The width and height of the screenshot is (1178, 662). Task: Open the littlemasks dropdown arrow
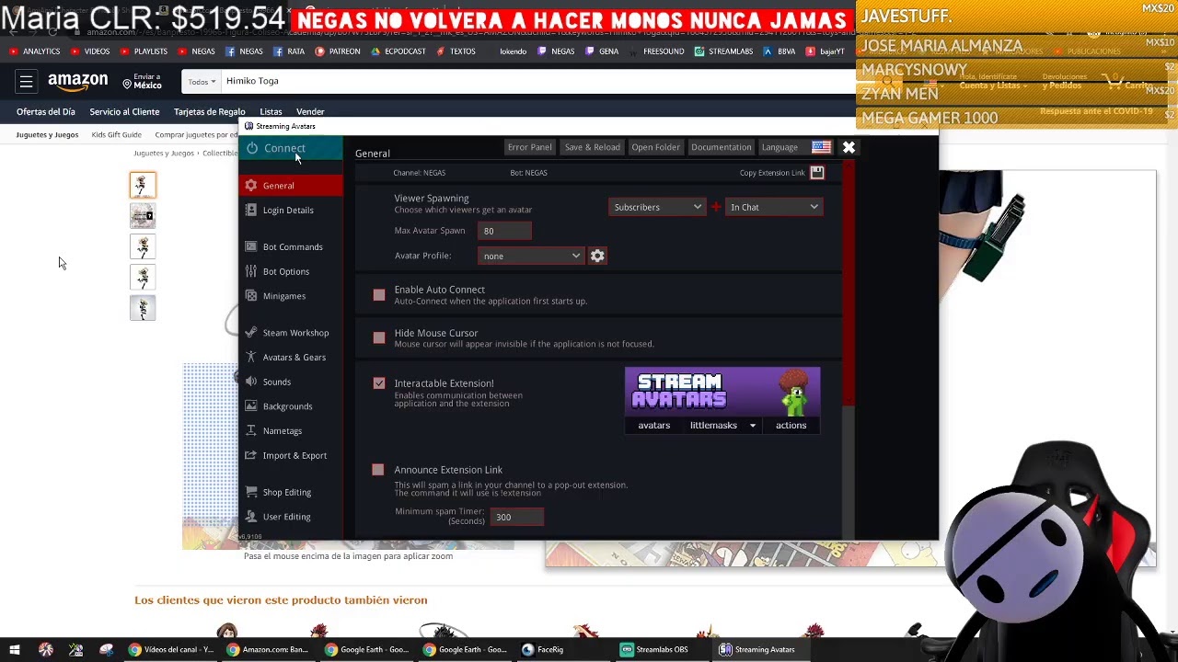click(x=752, y=426)
